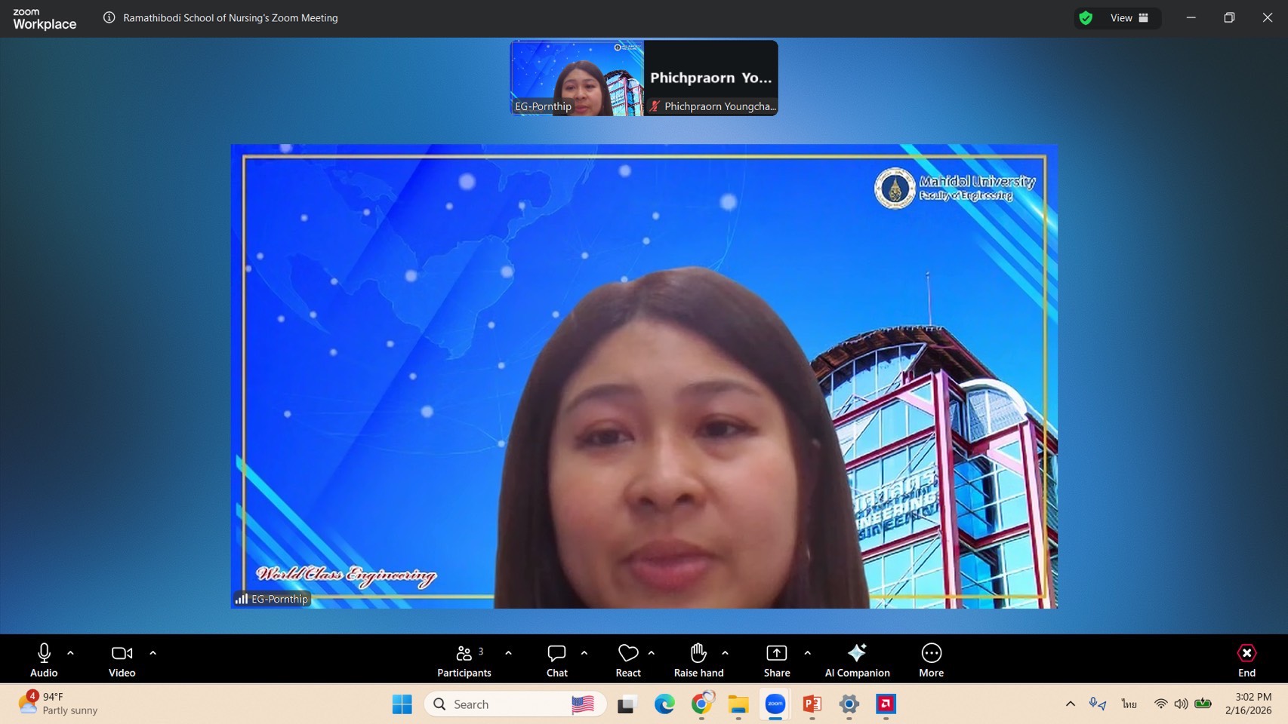The width and height of the screenshot is (1288, 724).
Task: Click the green encryption shield icon
Action: point(1086,18)
